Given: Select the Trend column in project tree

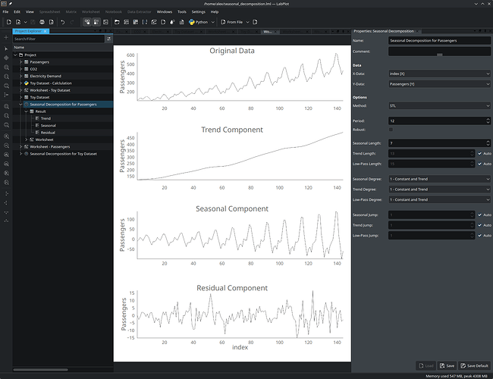Looking at the screenshot, I should pos(46,118).
